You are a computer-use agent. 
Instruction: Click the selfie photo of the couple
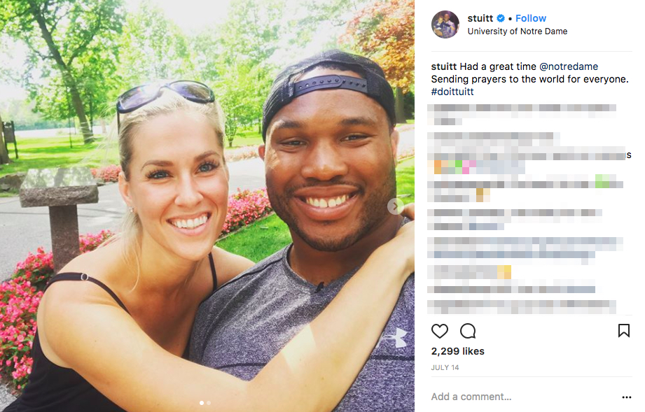point(207,206)
